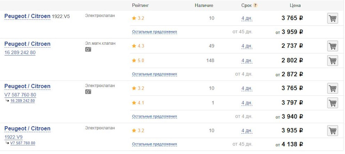Expand other offers from 4 138 ₽

point(154,144)
